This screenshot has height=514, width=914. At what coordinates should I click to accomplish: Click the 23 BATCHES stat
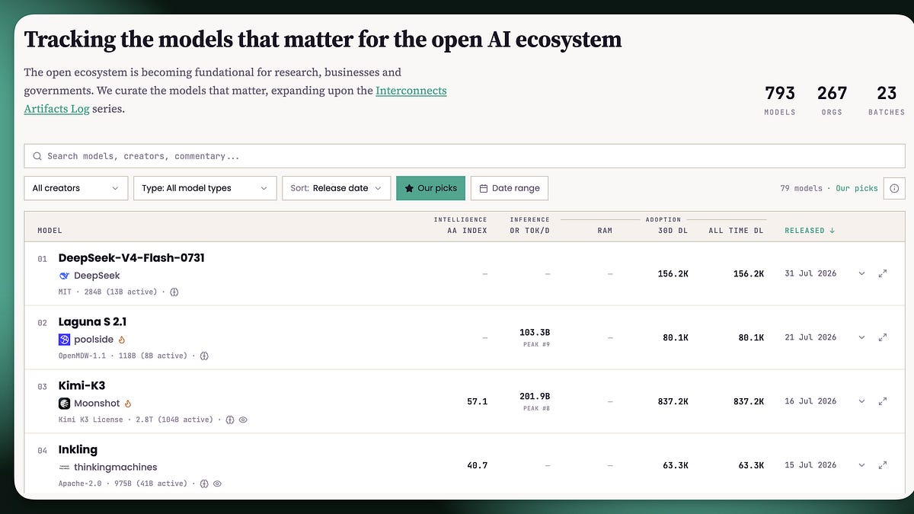[887, 100]
